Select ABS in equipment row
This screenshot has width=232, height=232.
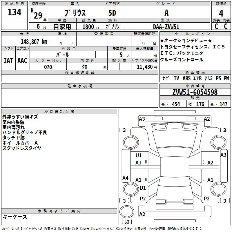coord(186,78)
